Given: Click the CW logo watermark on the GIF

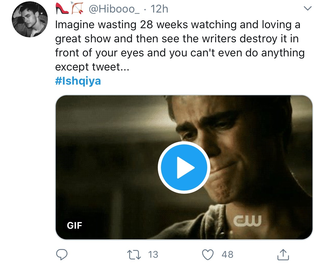Looking at the screenshot, I should (x=247, y=220).
